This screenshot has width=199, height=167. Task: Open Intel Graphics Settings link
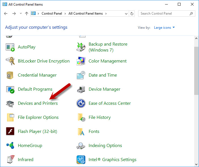pyautogui.click(x=112, y=160)
